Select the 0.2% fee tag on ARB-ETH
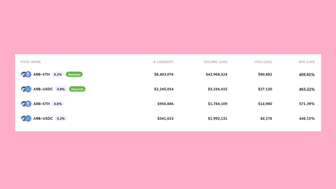336x189 pixels. click(58, 74)
